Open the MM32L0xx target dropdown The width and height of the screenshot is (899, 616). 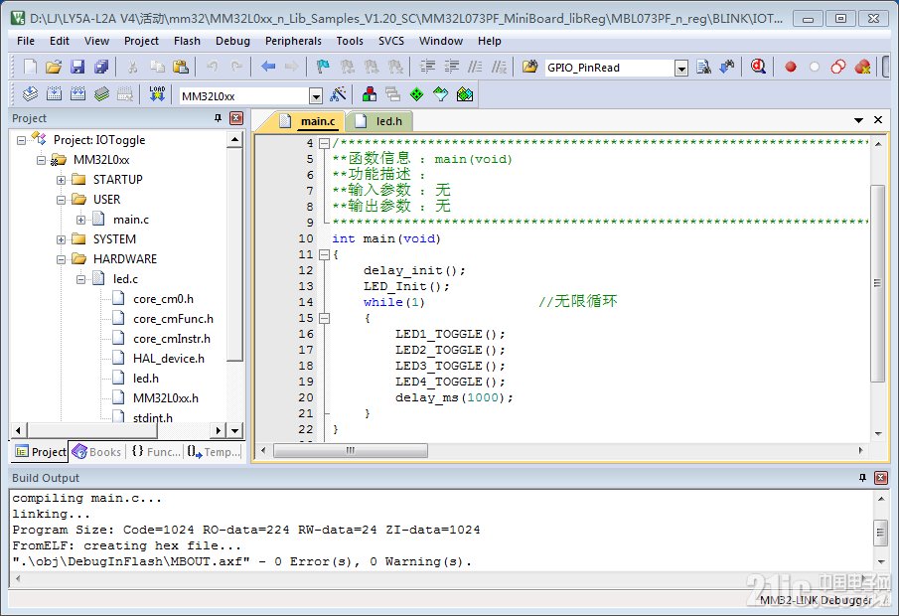click(x=315, y=96)
